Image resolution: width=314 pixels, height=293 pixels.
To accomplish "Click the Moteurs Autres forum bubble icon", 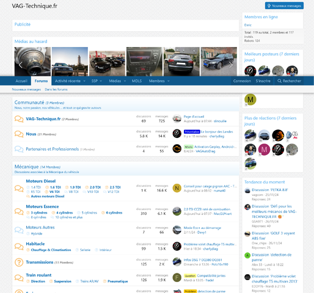I will click(19, 230).
